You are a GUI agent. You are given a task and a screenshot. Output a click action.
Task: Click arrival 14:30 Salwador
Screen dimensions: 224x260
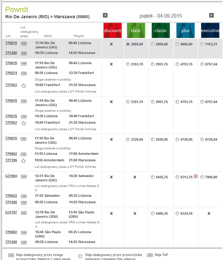click(81, 176)
